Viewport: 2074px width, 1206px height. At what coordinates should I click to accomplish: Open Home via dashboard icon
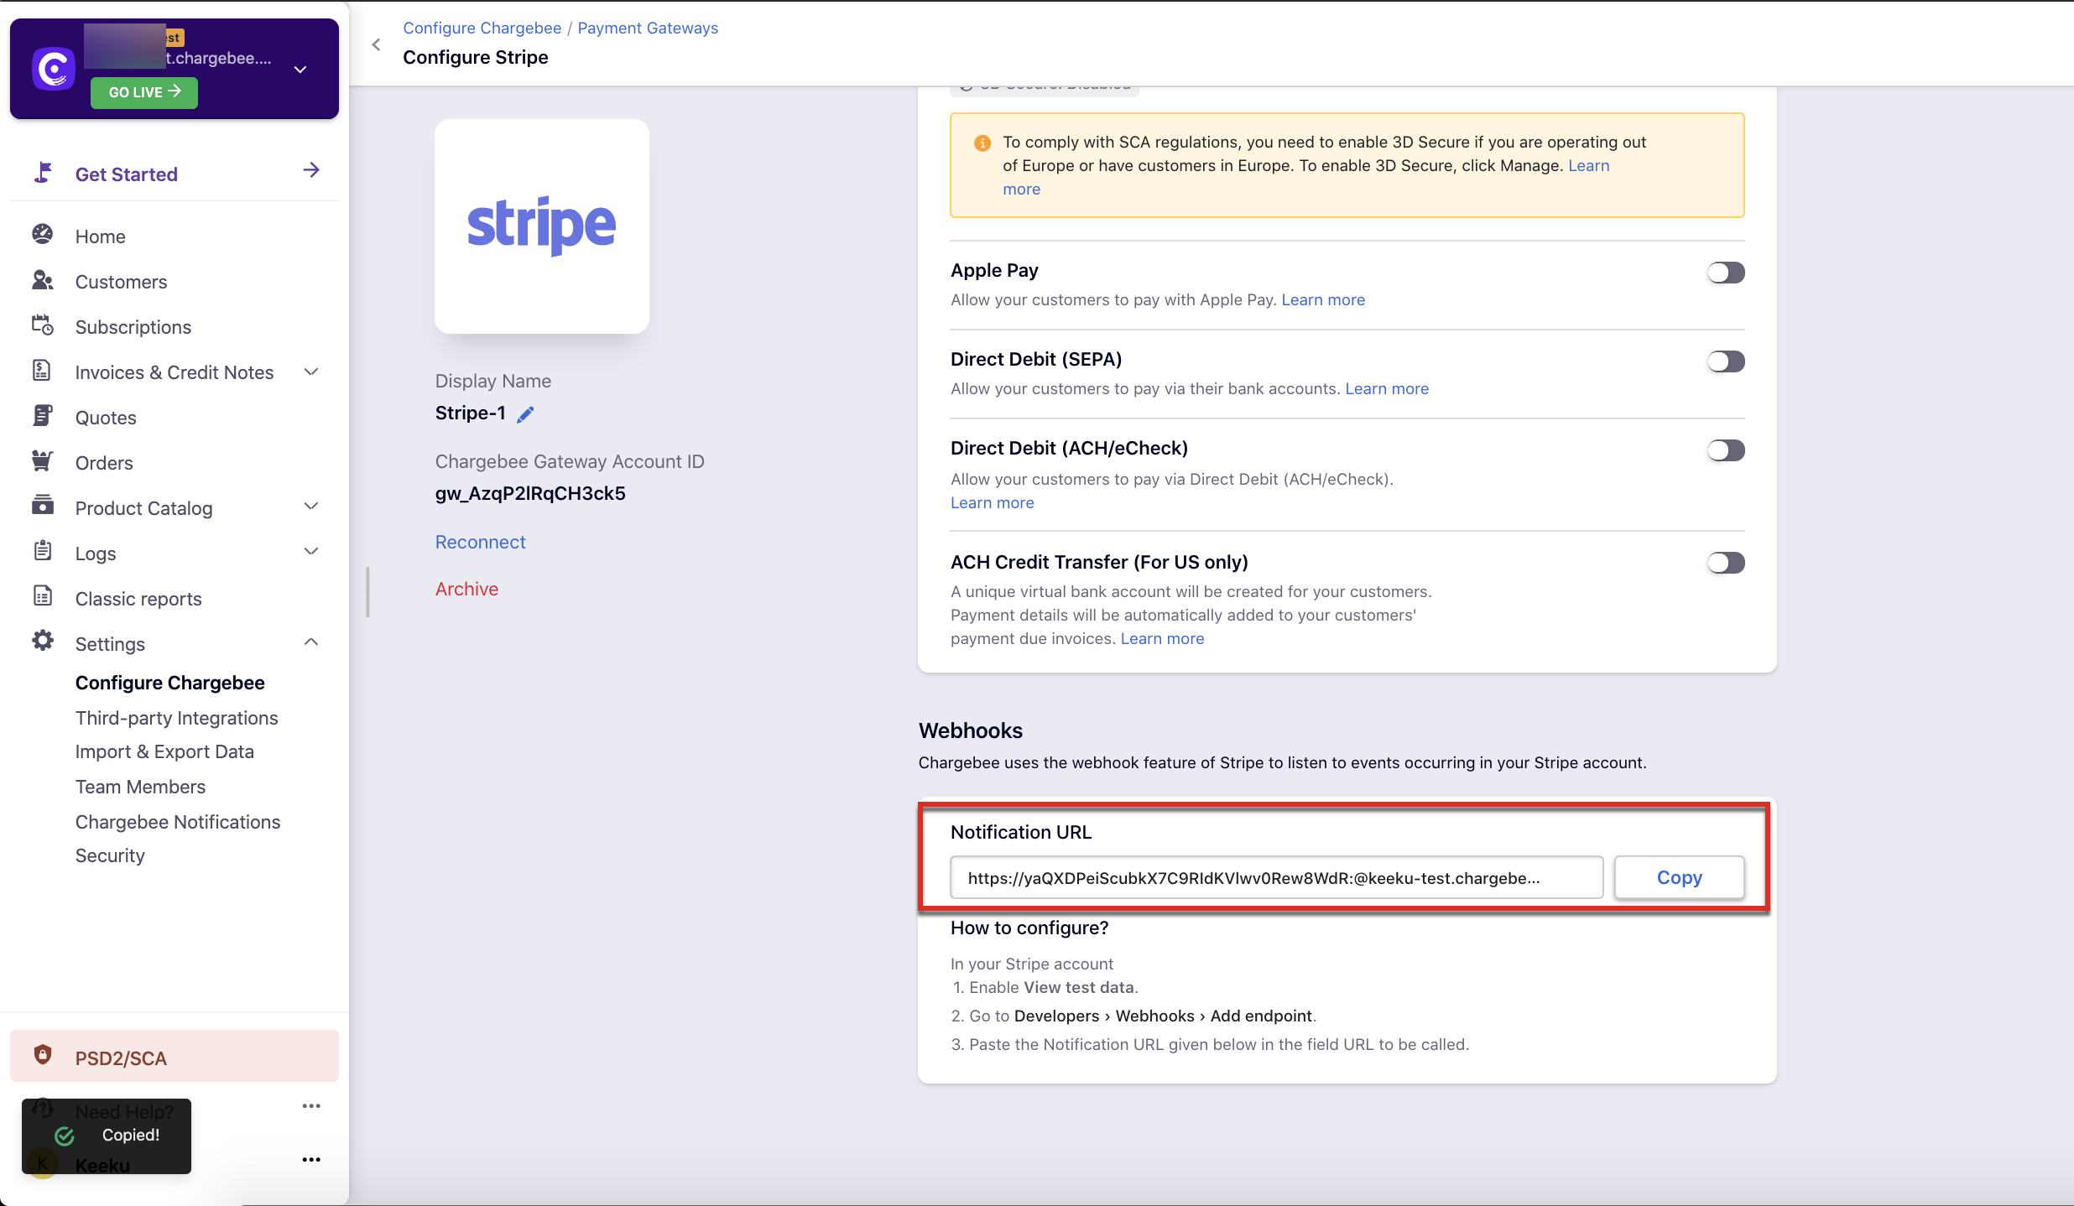tap(43, 235)
